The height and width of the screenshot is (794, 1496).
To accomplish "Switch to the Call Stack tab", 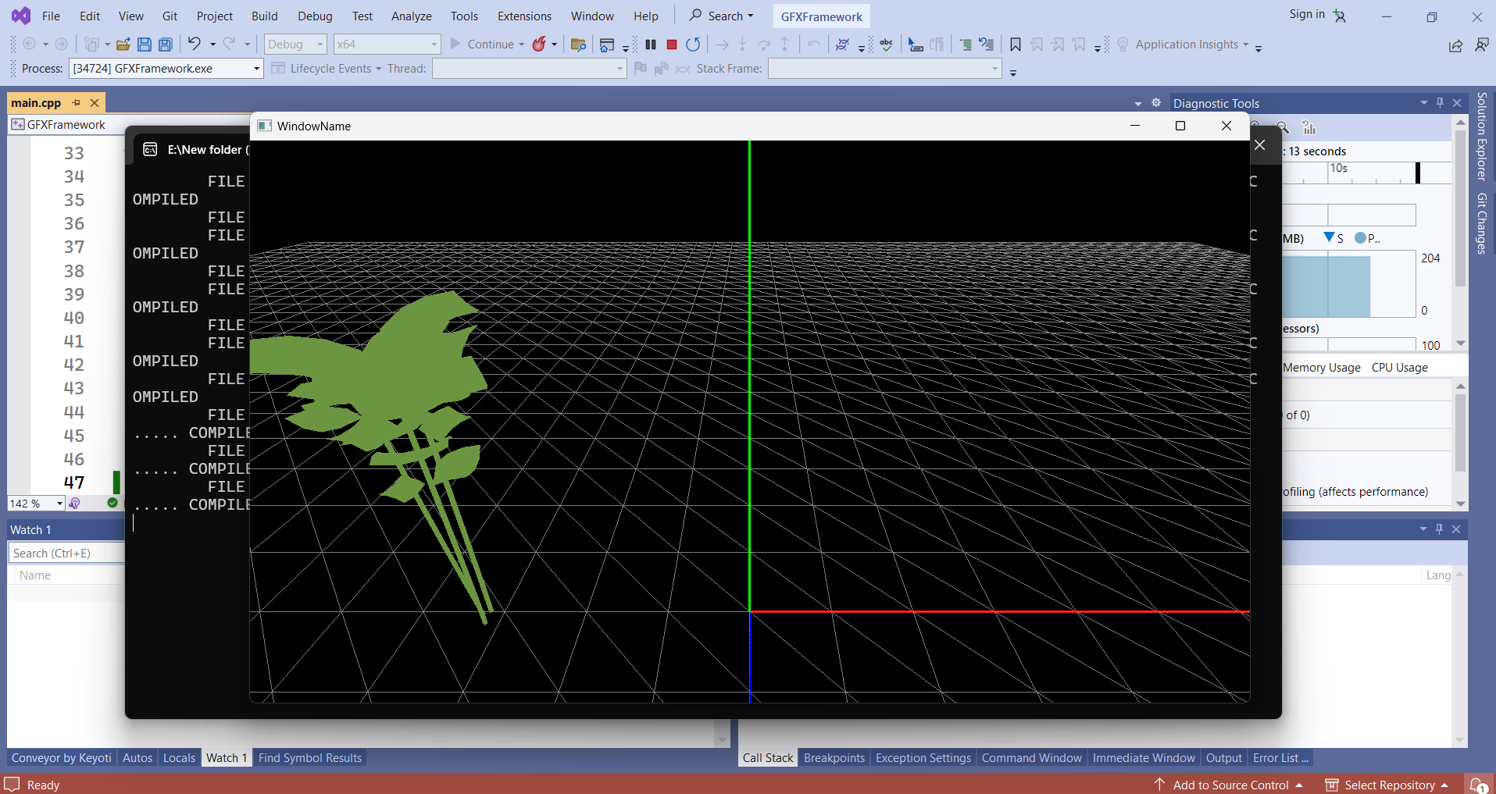I will tap(767, 757).
